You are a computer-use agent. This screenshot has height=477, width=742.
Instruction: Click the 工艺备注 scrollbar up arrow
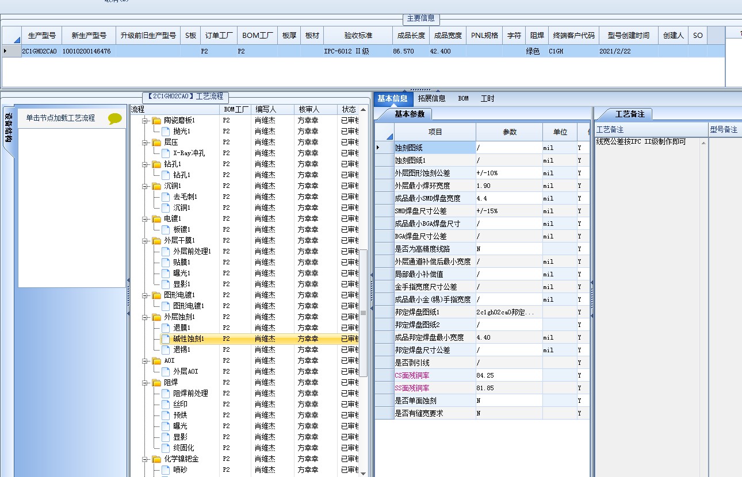(x=703, y=143)
